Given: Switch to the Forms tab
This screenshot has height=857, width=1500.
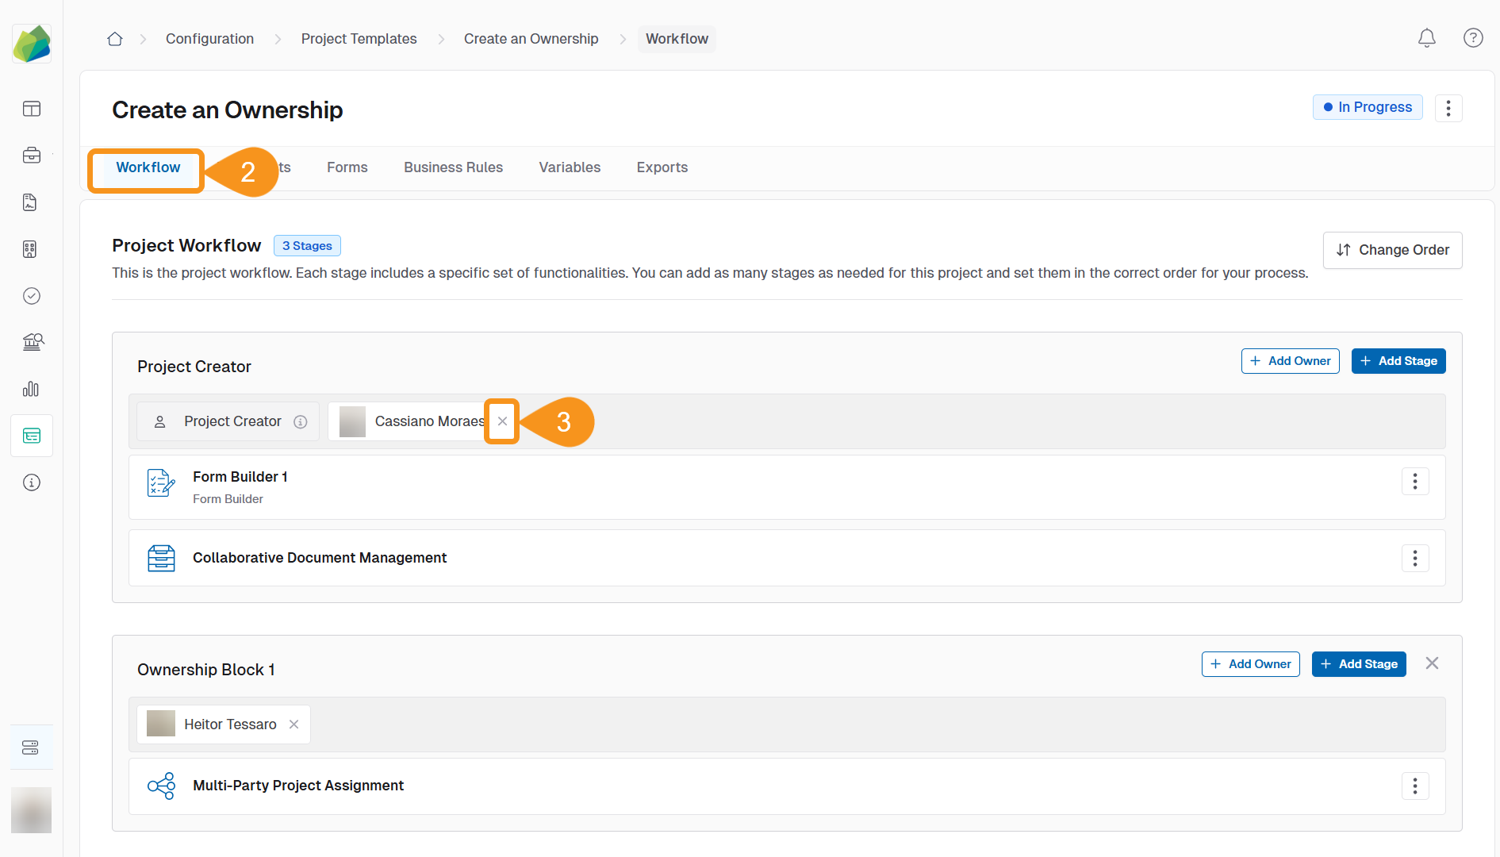Looking at the screenshot, I should (x=347, y=167).
